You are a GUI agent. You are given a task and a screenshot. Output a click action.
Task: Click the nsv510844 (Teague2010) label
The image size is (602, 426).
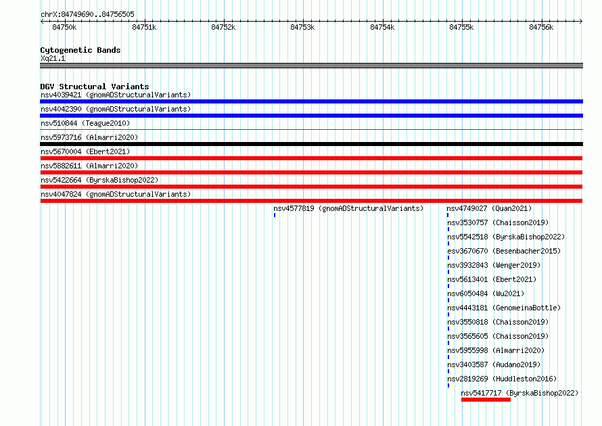(x=85, y=123)
